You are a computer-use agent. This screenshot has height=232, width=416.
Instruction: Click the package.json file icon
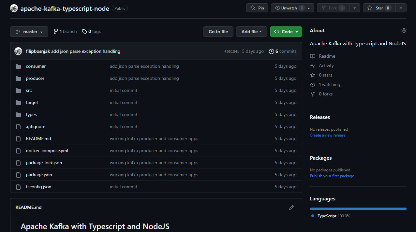18,175
